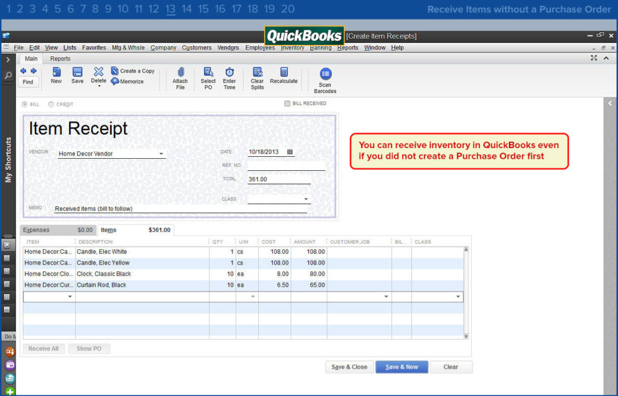Open the Vendor dropdown list

[161, 154]
